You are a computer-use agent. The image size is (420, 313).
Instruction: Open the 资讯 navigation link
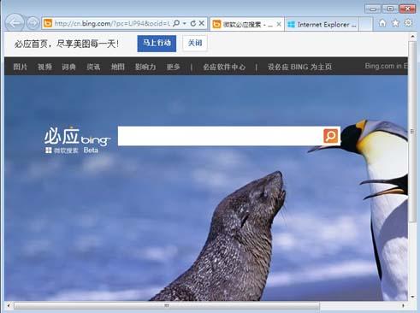tap(93, 67)
